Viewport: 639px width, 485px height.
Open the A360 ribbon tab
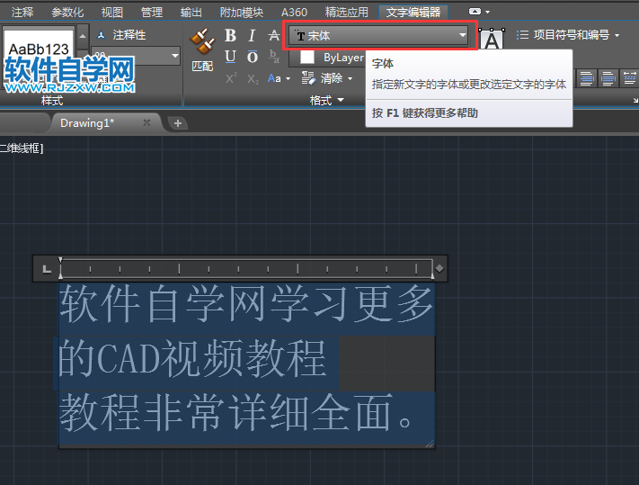click(294, 13)
